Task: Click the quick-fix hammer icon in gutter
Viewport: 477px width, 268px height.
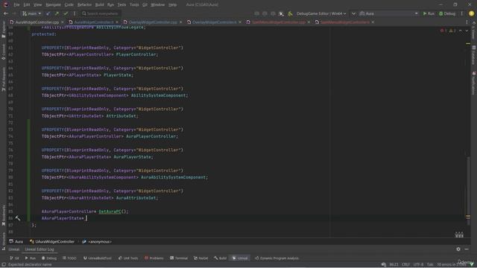Action: click(18, 218)
